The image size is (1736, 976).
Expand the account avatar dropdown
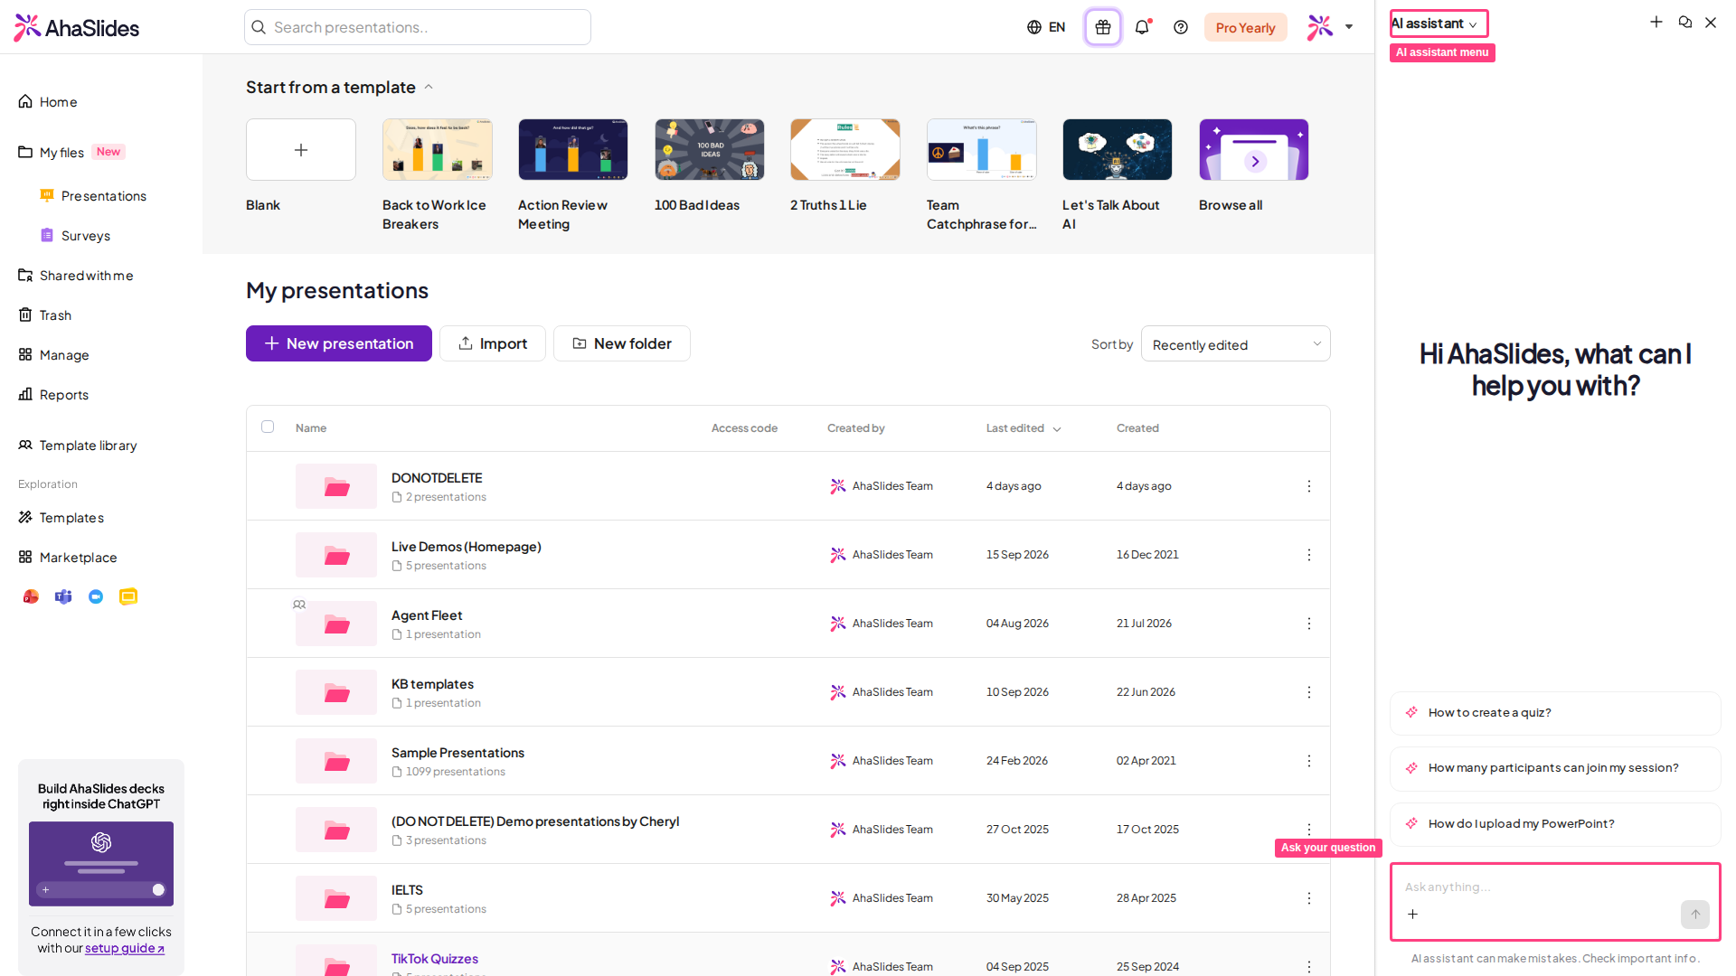tap(1330, 27)
